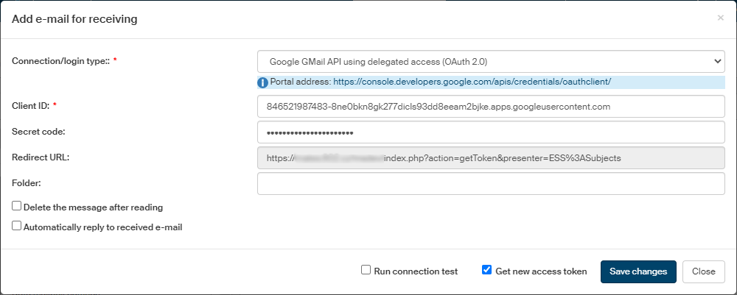Viewport: 737px width, 295px height.
Task: Click the empty Folder input field
Action: (x=491, y=183)
